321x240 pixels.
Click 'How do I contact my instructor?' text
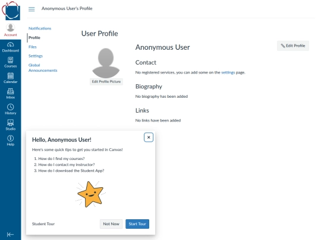coord(67,165)
